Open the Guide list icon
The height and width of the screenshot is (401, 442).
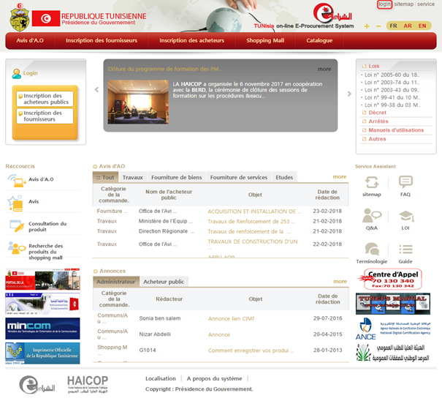(x=405, y=250)
